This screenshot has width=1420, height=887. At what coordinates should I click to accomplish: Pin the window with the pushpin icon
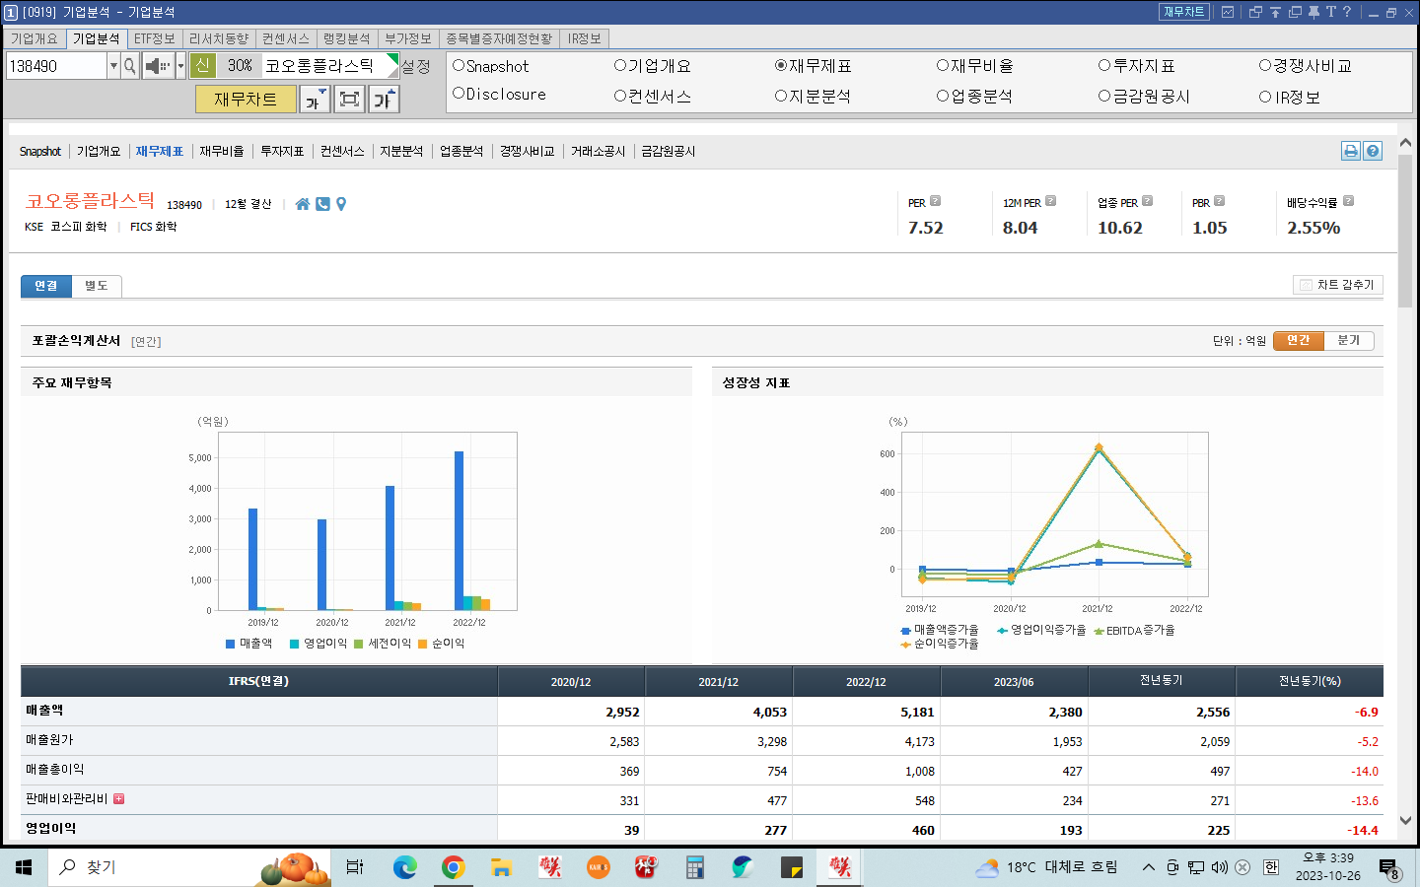[1313, 12]
